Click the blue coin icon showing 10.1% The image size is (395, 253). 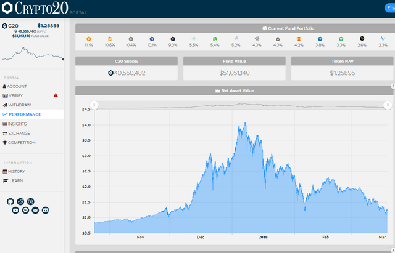pos(152,39)
